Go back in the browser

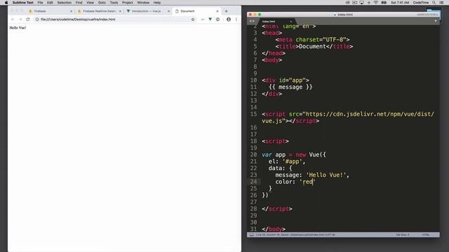13,20
